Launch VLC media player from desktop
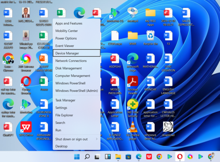Image resolution: width=220 pixels, height=162 pixels. pyautogui.click(x=132, y=127)
